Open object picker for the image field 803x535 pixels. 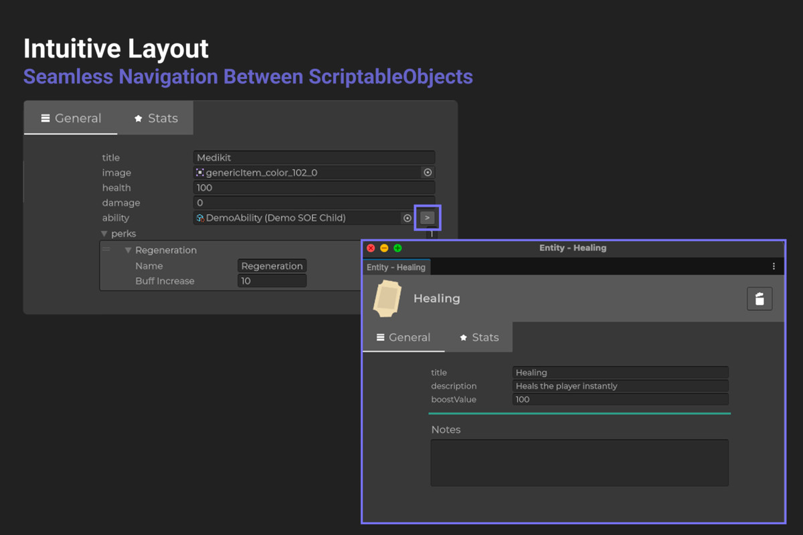tap(428, 173)
